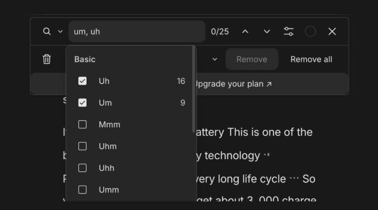Click the 'um, uh' search field
378x210 pixels.
(136, 31)
